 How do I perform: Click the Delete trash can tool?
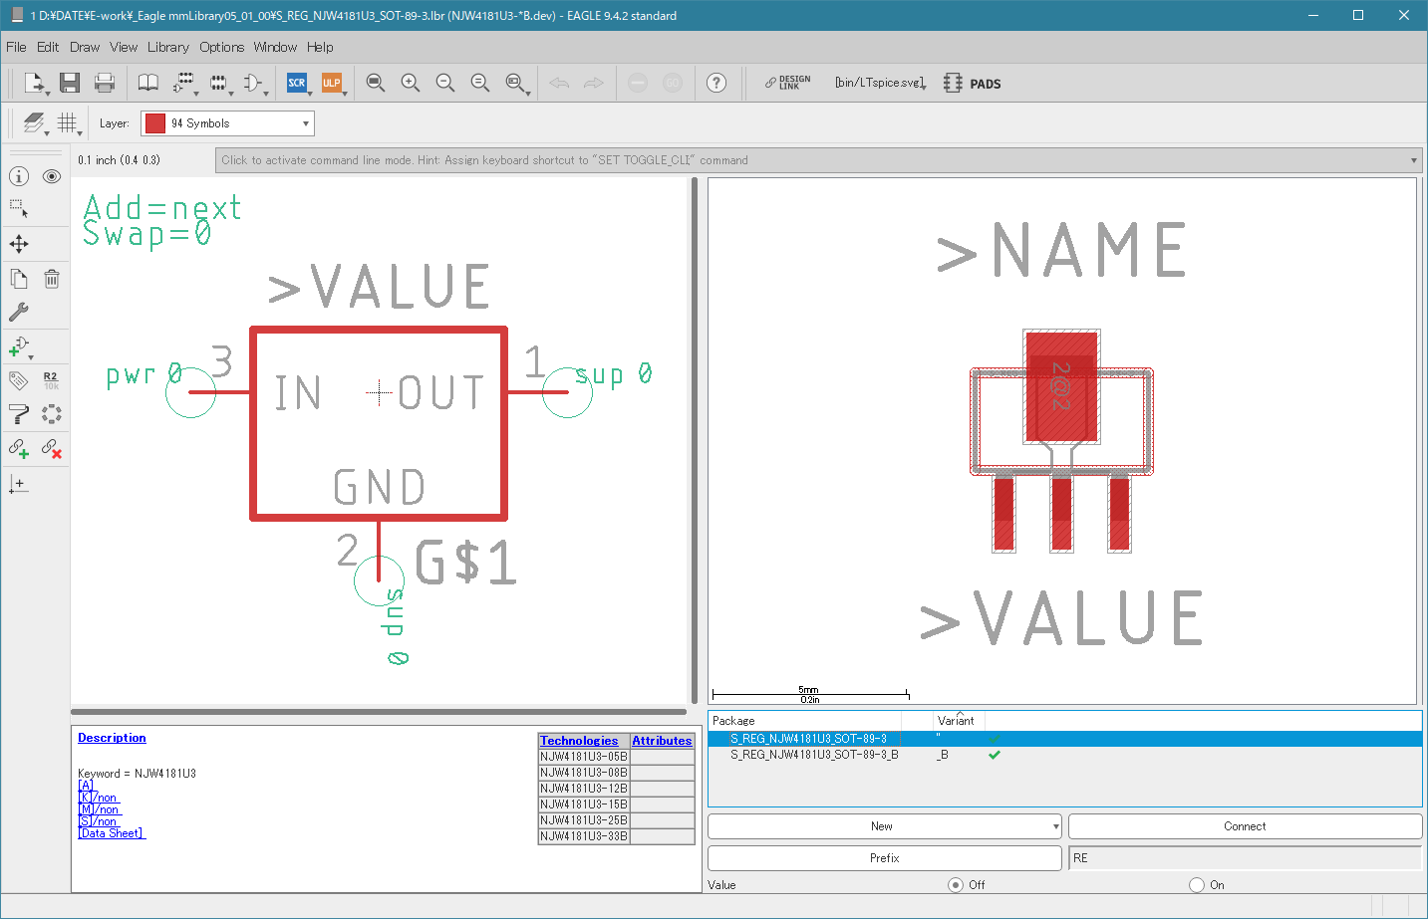(x=52, y=279)
